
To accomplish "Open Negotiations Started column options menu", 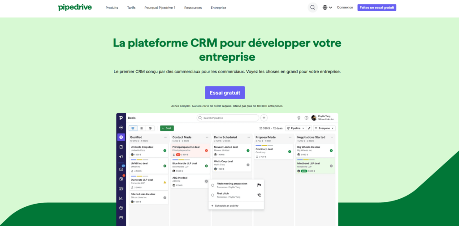I will [x=332, y=137].
